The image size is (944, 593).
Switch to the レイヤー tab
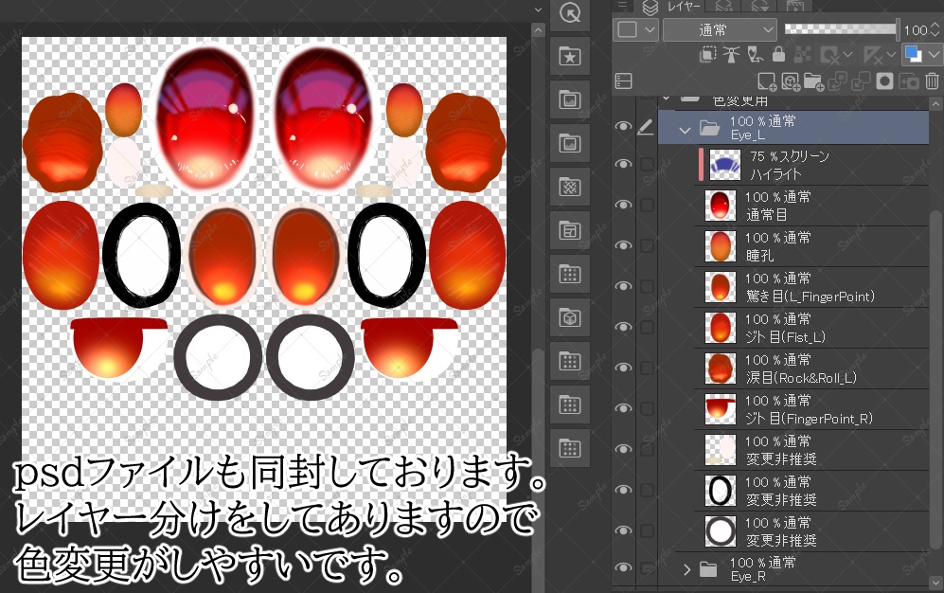tap(685, 7)
